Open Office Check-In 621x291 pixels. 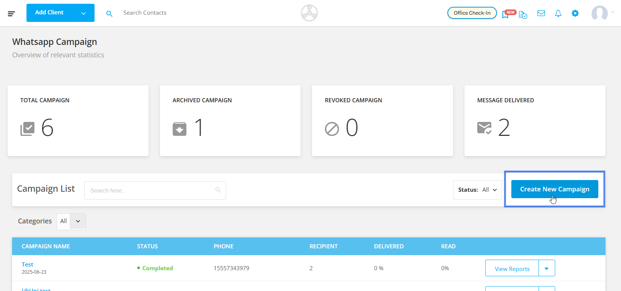[472, 13]
